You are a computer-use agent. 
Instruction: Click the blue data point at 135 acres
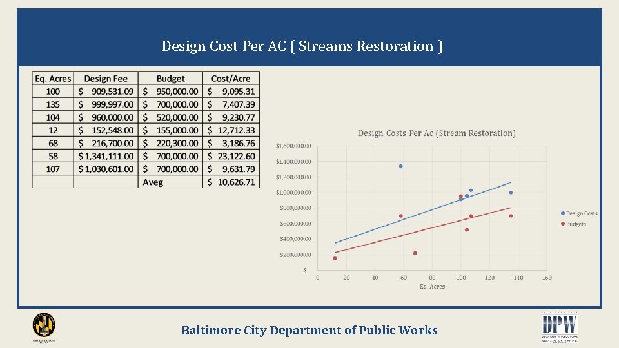[x=511, y=193]
